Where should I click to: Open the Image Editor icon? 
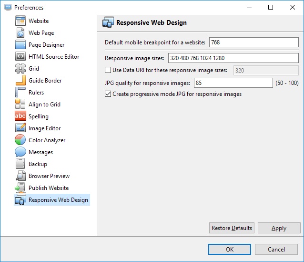(20, 128)
